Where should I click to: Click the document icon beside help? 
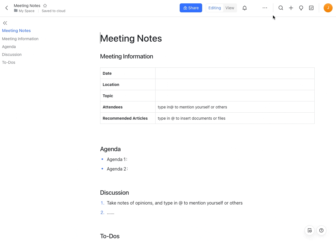(x=310, y=230)
